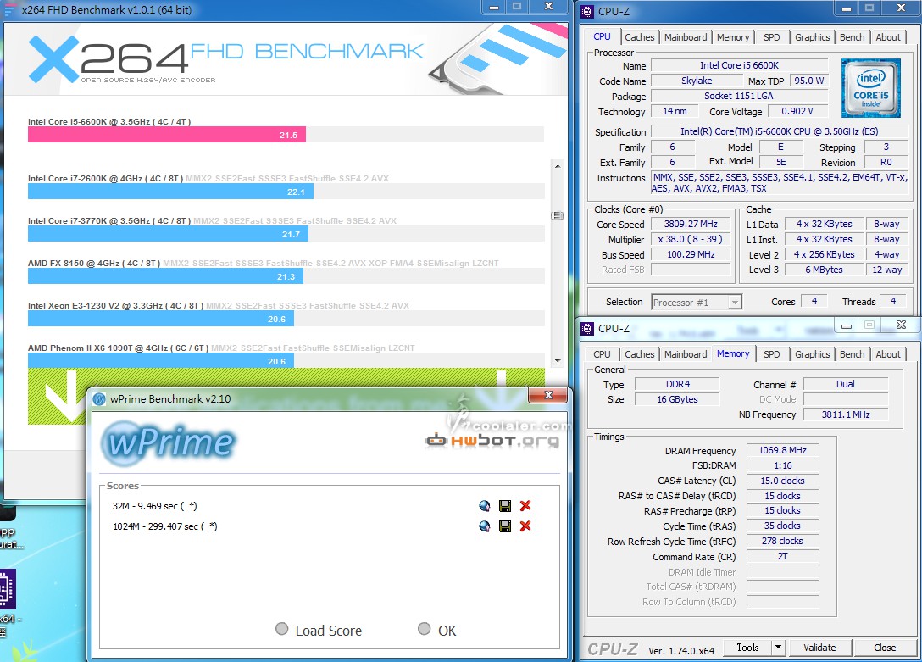Click the "1024M - 299.407 sec" score entry

tap(164, 526)
